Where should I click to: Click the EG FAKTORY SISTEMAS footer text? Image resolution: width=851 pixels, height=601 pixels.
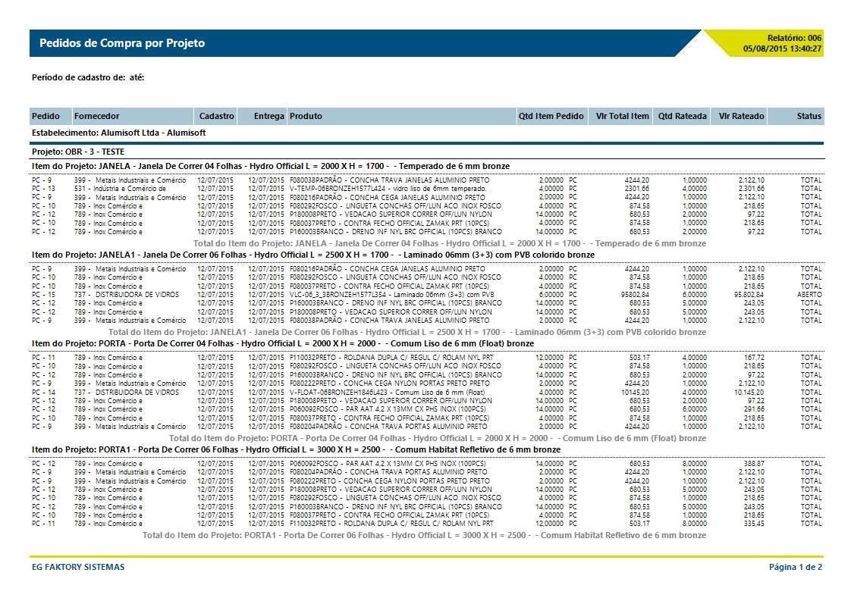pyautogui.click(x=78, y=567)
